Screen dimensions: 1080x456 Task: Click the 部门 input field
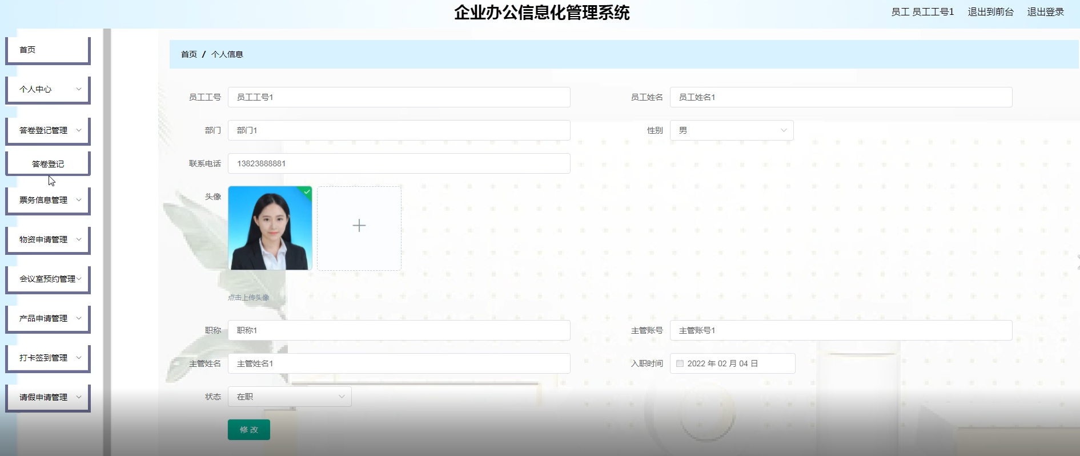pos(399,130)
